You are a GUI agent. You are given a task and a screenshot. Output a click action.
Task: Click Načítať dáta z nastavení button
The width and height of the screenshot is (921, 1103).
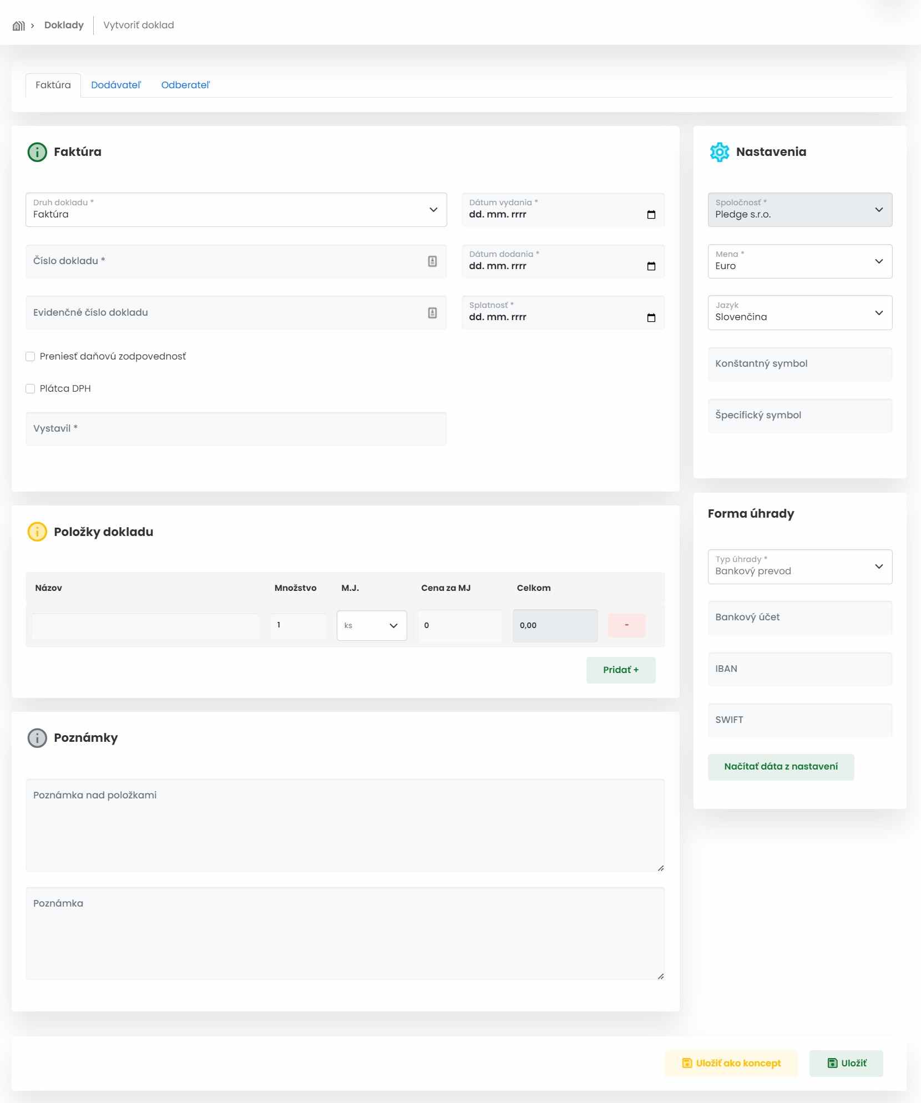781,767
